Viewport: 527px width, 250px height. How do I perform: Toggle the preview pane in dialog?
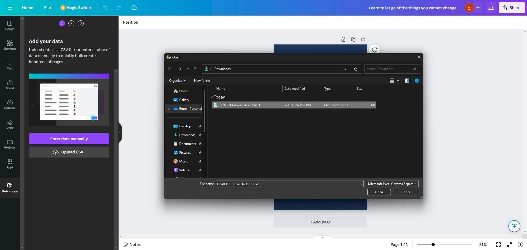tap(407, 81)
